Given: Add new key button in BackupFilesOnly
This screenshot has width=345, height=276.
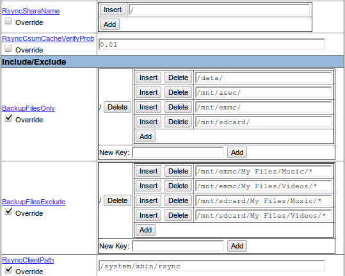Looking at the screenshot, I should (237, 152).
